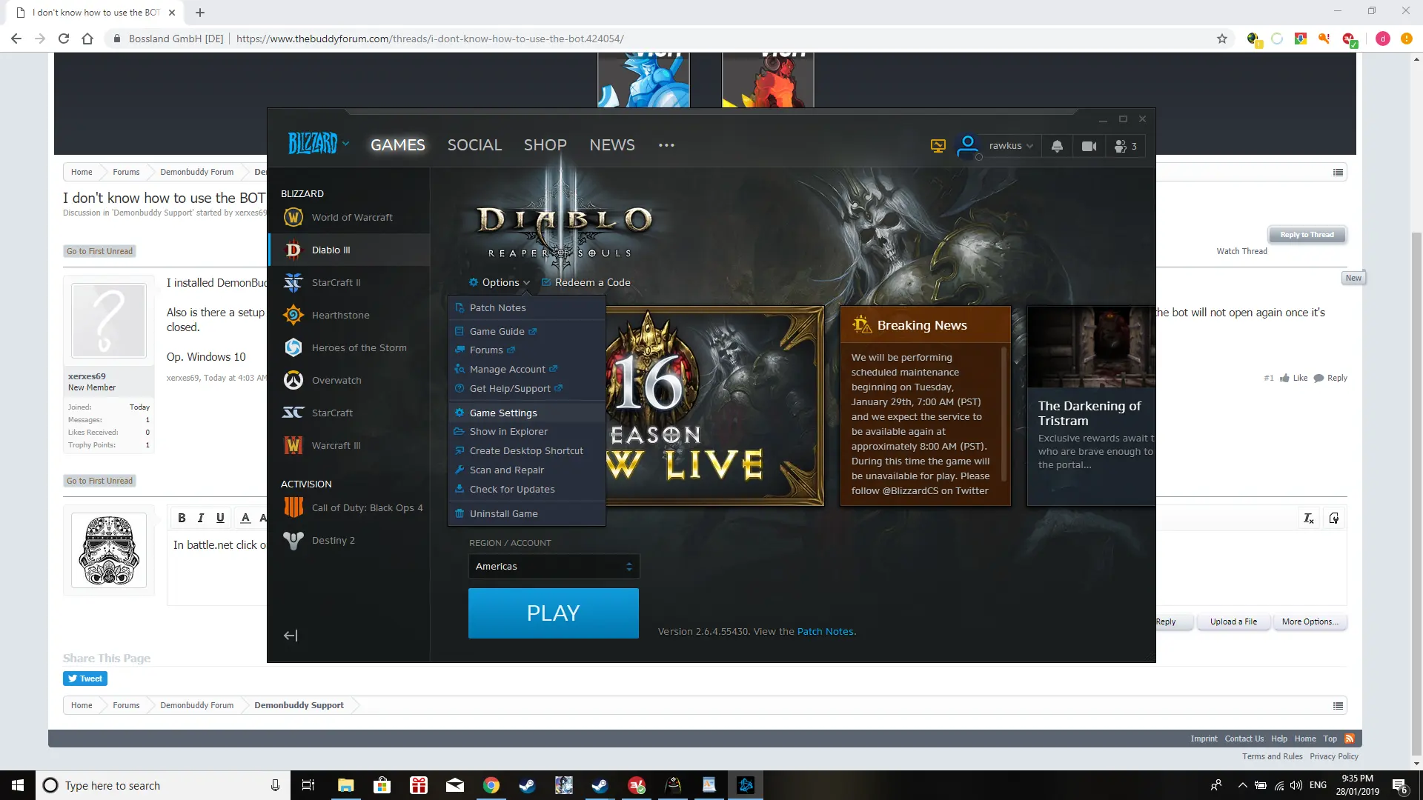The image size is (1423, 800).
Task: Click Reply to Thread button
Action: pos(1307,235)
